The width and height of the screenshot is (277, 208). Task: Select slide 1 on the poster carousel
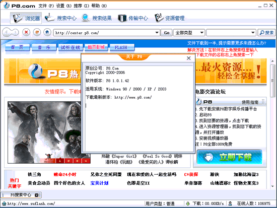click(60, 161)
